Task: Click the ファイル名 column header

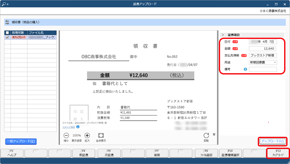Action: point(42,33)
